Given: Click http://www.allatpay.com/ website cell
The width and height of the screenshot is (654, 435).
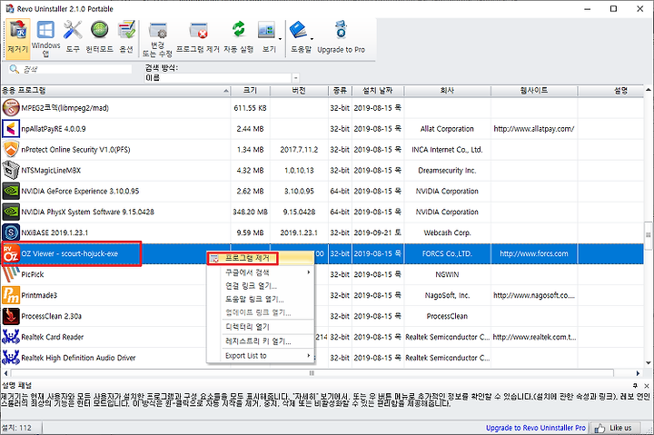Looking at the screenshot, I should (534, 129).
